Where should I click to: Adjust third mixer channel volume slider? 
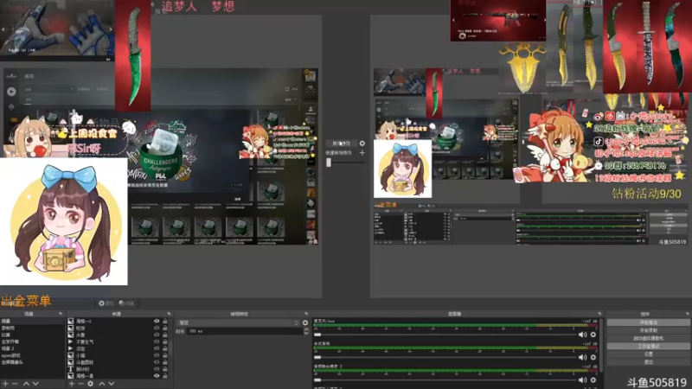445,379
